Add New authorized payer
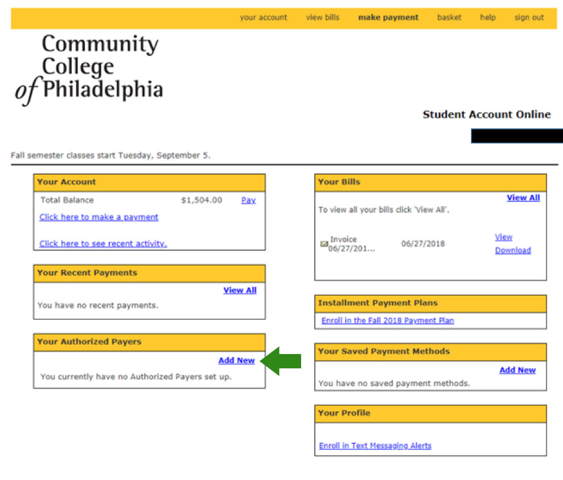 [x=236, y=361]
